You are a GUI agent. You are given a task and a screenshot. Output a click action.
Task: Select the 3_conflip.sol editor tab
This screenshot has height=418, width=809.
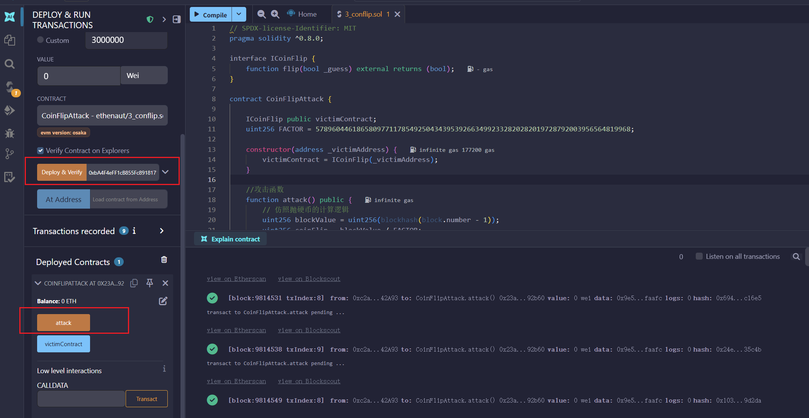coord(363,14)
